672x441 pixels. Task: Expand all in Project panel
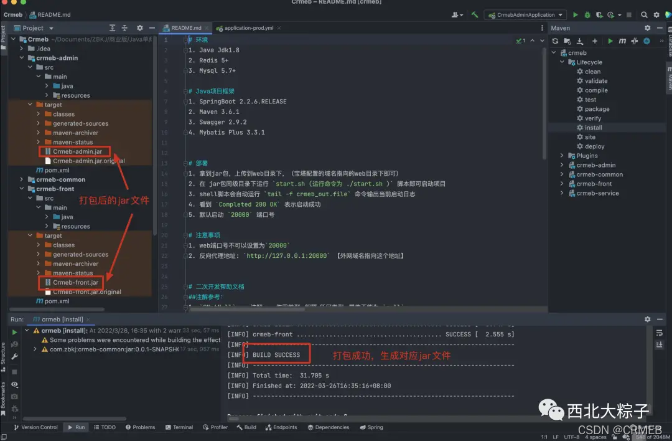[112, 28]
